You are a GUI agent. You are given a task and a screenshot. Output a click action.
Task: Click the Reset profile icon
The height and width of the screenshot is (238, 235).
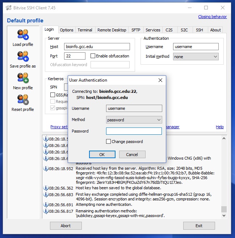[23, 100]
